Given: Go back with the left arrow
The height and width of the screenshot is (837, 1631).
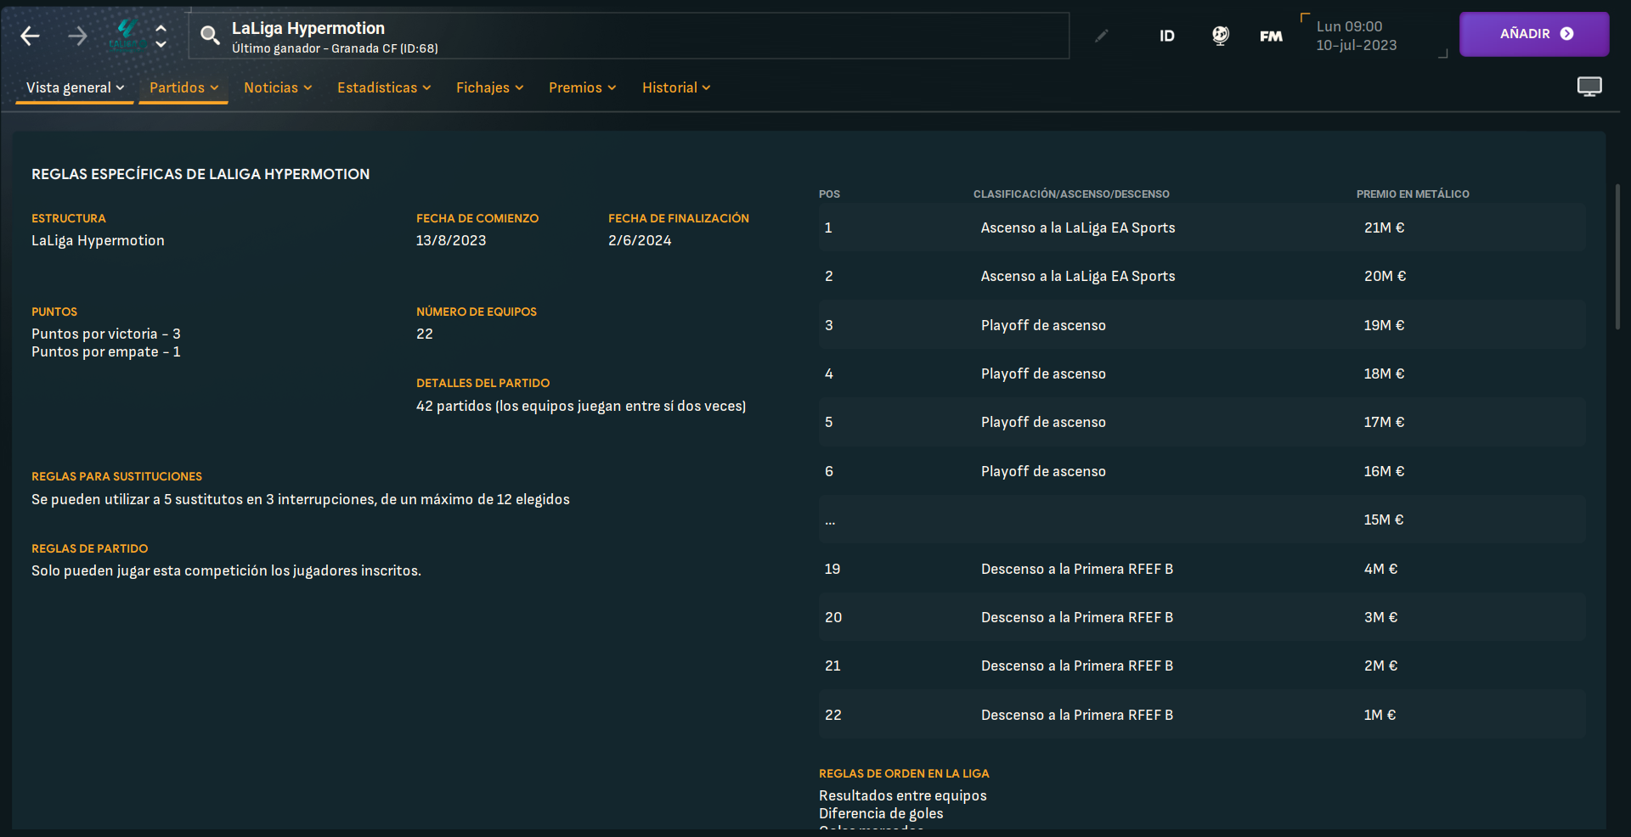Looking at the screenshot, I should tap(30, 36).
